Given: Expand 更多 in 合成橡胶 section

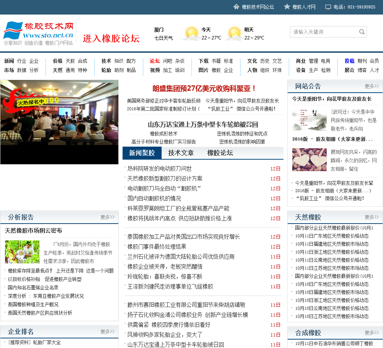Looking at the screenshot, I should (x=372, y=333).
